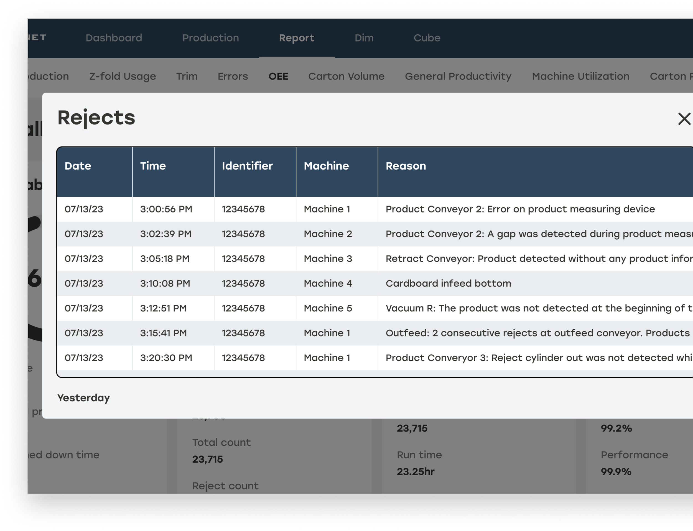Sort by the Machine column header
The image size is (693, 531).
[x=326, y=166]
